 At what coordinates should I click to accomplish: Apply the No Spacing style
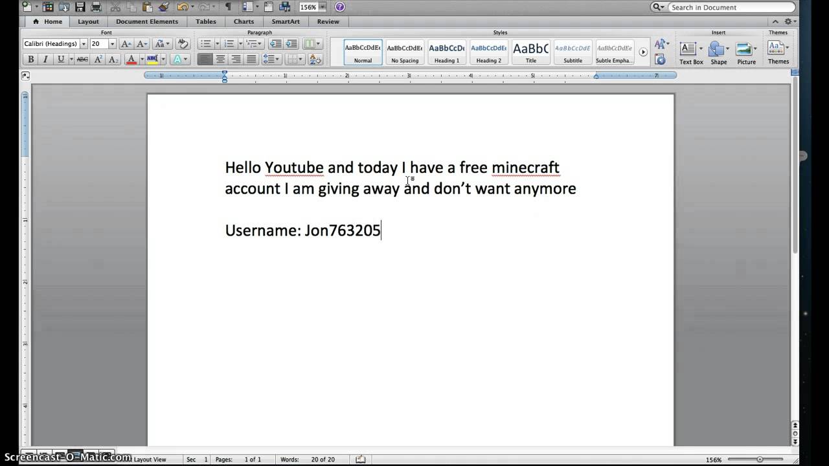pos(405,52)
